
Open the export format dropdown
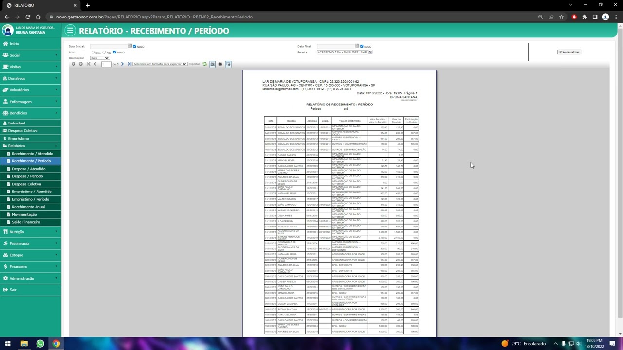coord(160,64)
